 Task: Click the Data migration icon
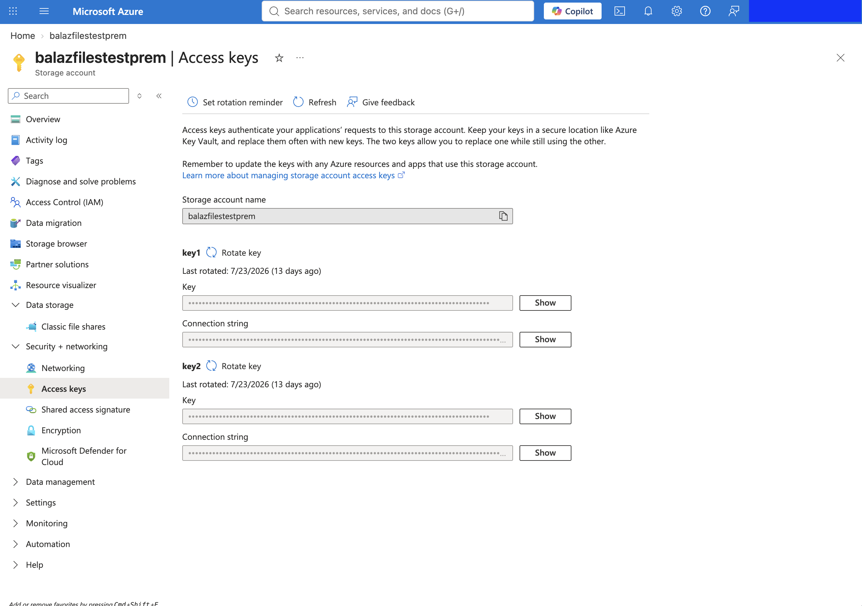point(15,223)
